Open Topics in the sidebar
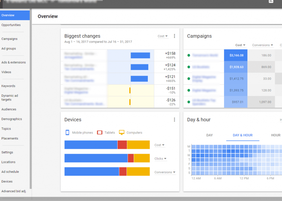 tap(6, 129)
